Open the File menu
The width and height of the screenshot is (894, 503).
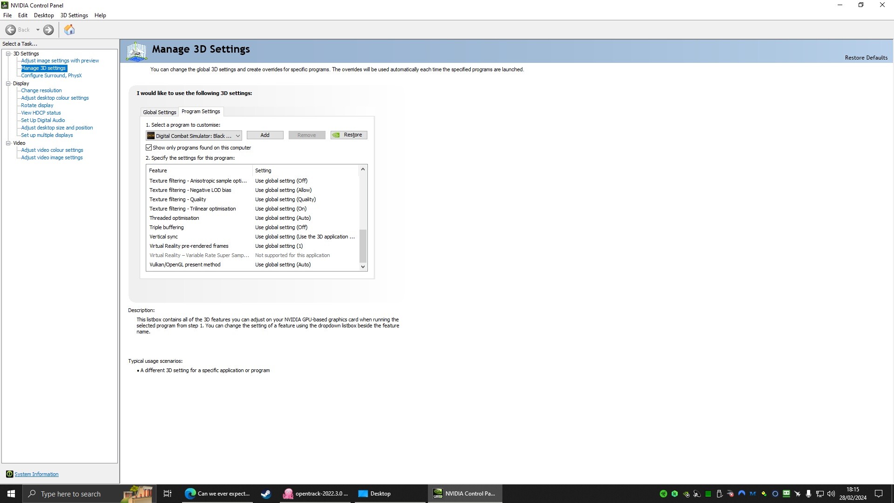click(7, 15)
